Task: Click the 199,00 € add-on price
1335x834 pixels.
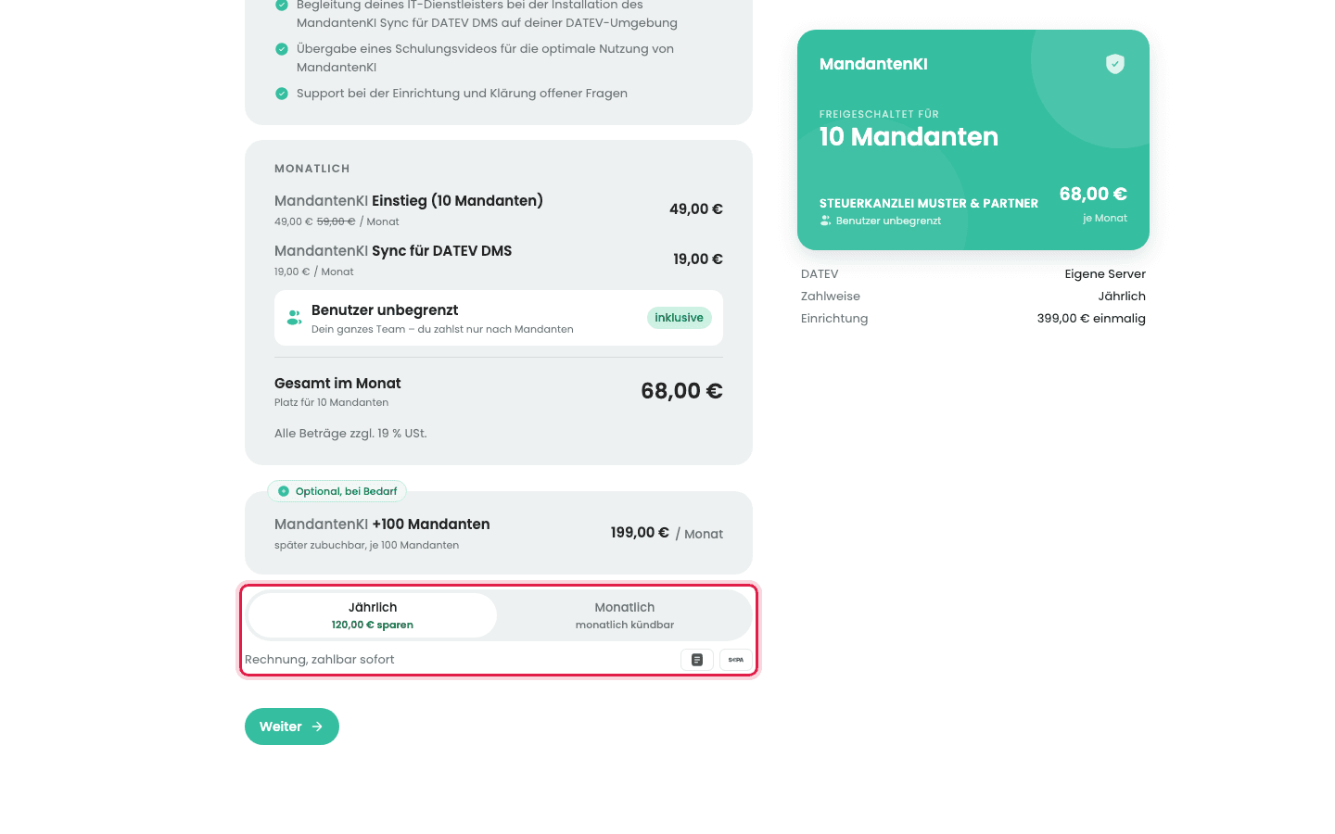Action: (640, 533)
